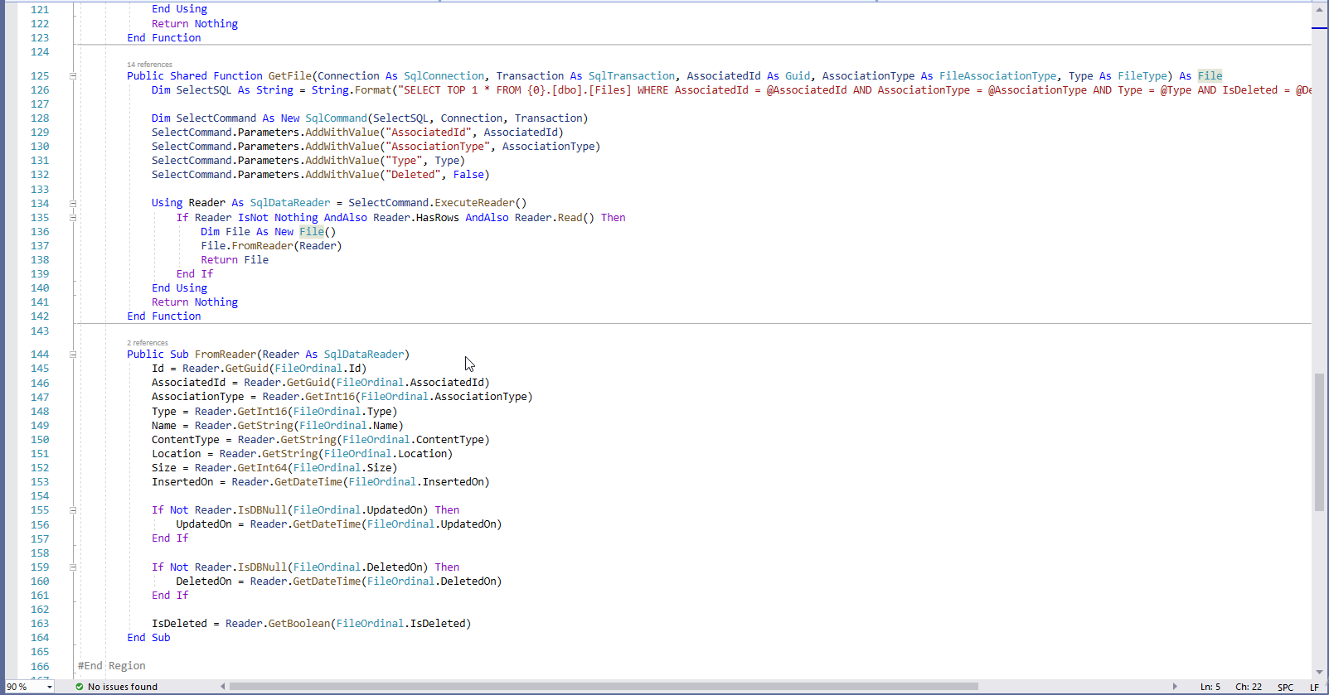Click ExecuteReader on line 134

474,203
